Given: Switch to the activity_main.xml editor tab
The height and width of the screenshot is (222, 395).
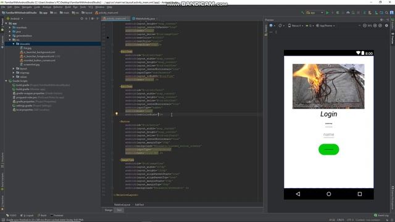Looking at the screenshot, I should (115, 18).
